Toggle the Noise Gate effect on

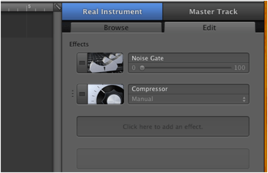82,63
